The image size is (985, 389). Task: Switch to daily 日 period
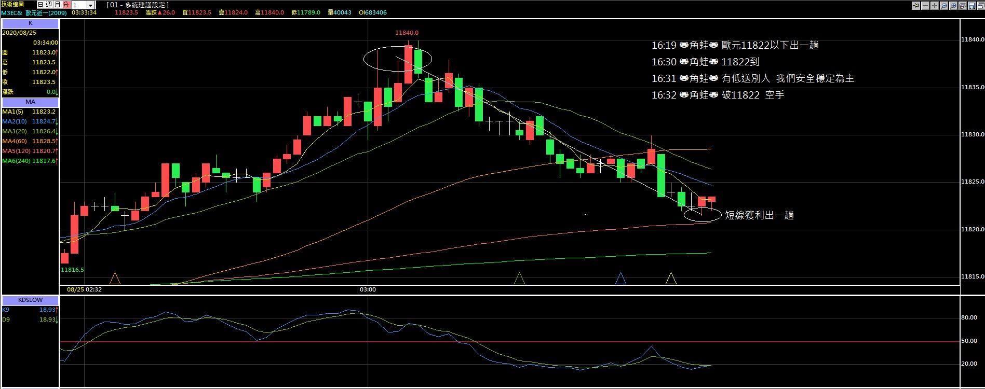click(x=41, y=5)
